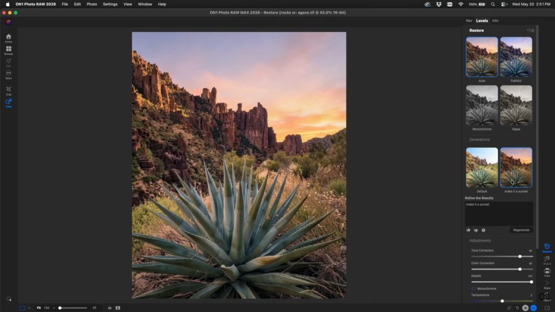Expand the view mode dropdown arrow

[29, 308]
